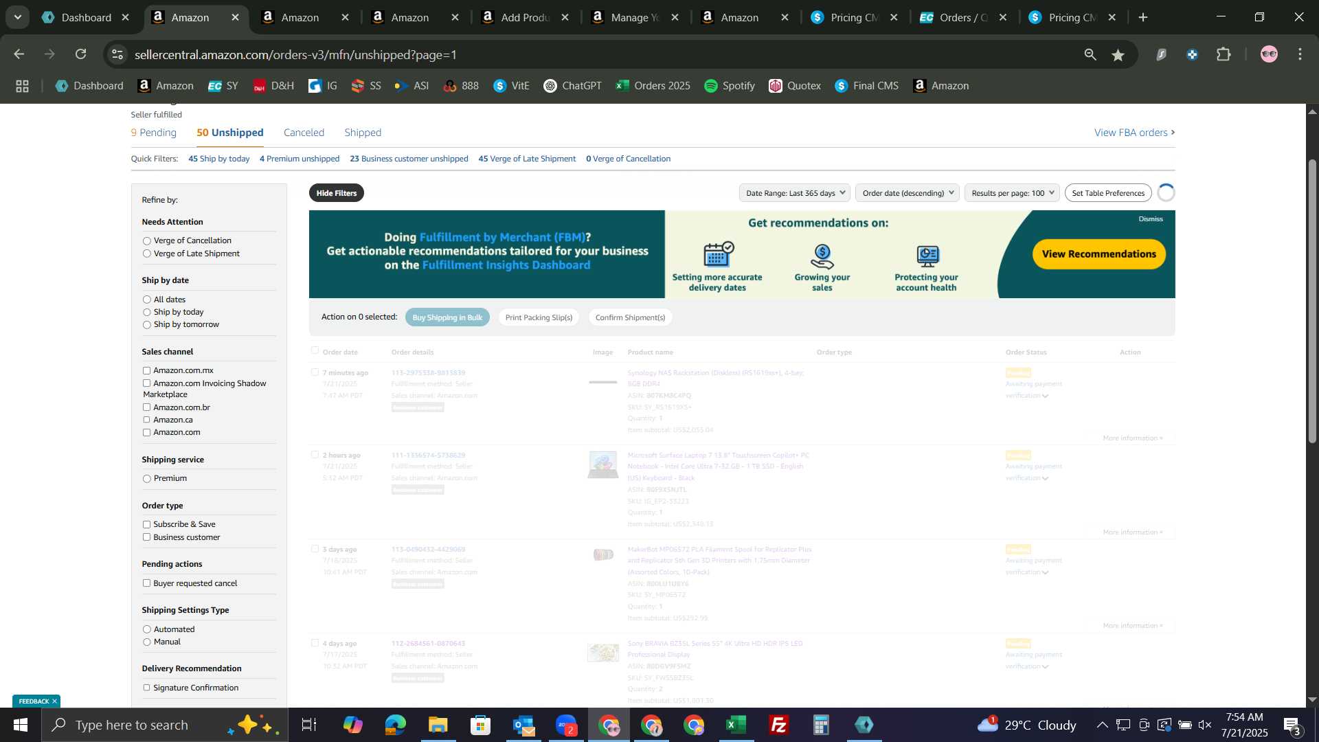
Task: Select the Premium shipping service radio
Action: 146,479
